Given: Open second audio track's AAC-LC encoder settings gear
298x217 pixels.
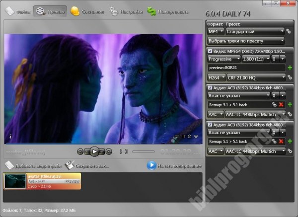Looking at the screenshot, I should (290, 151).
